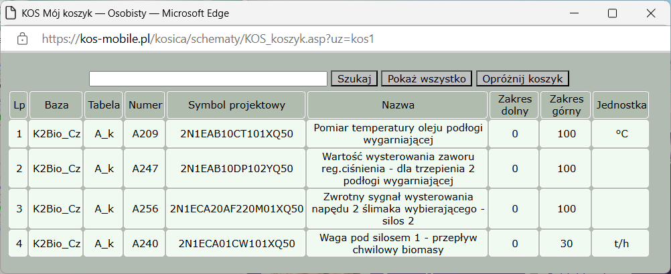Select symbol 2N1ECA20AF220M01XQ50 cell
Viewport: 671px width, 274px height.
pyautogui.click(x=236, y=209)
